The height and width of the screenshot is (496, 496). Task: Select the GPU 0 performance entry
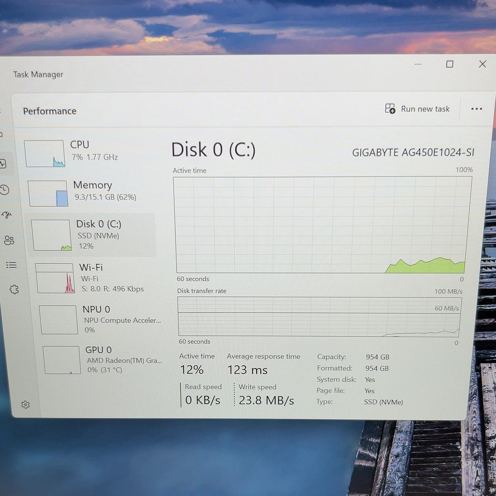point(103,360)
